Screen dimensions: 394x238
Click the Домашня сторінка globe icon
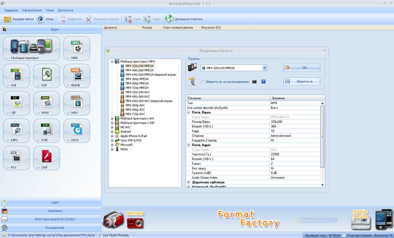pyautogui.click(x=169, y=19)
